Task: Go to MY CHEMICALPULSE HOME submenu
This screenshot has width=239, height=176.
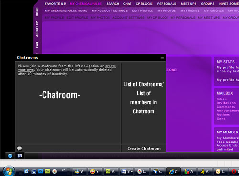Action: 66,11
